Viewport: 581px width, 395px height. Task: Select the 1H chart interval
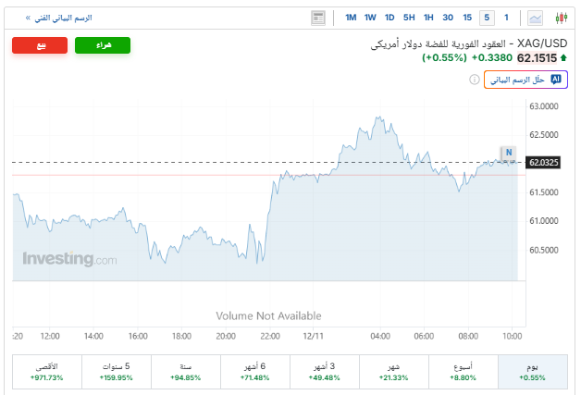point(428,18)
